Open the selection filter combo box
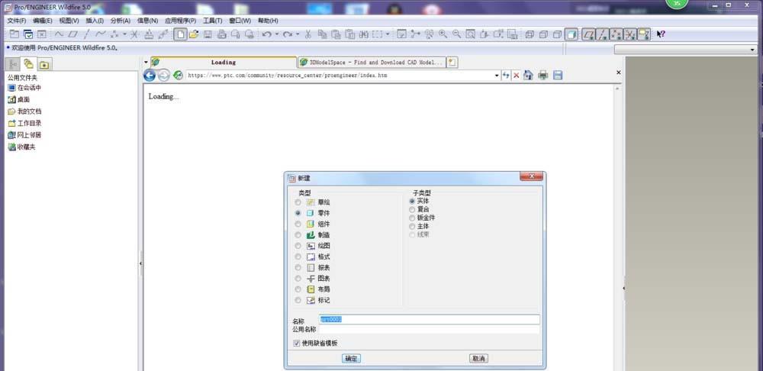This screenshot has width=763, height=371. 686,50
